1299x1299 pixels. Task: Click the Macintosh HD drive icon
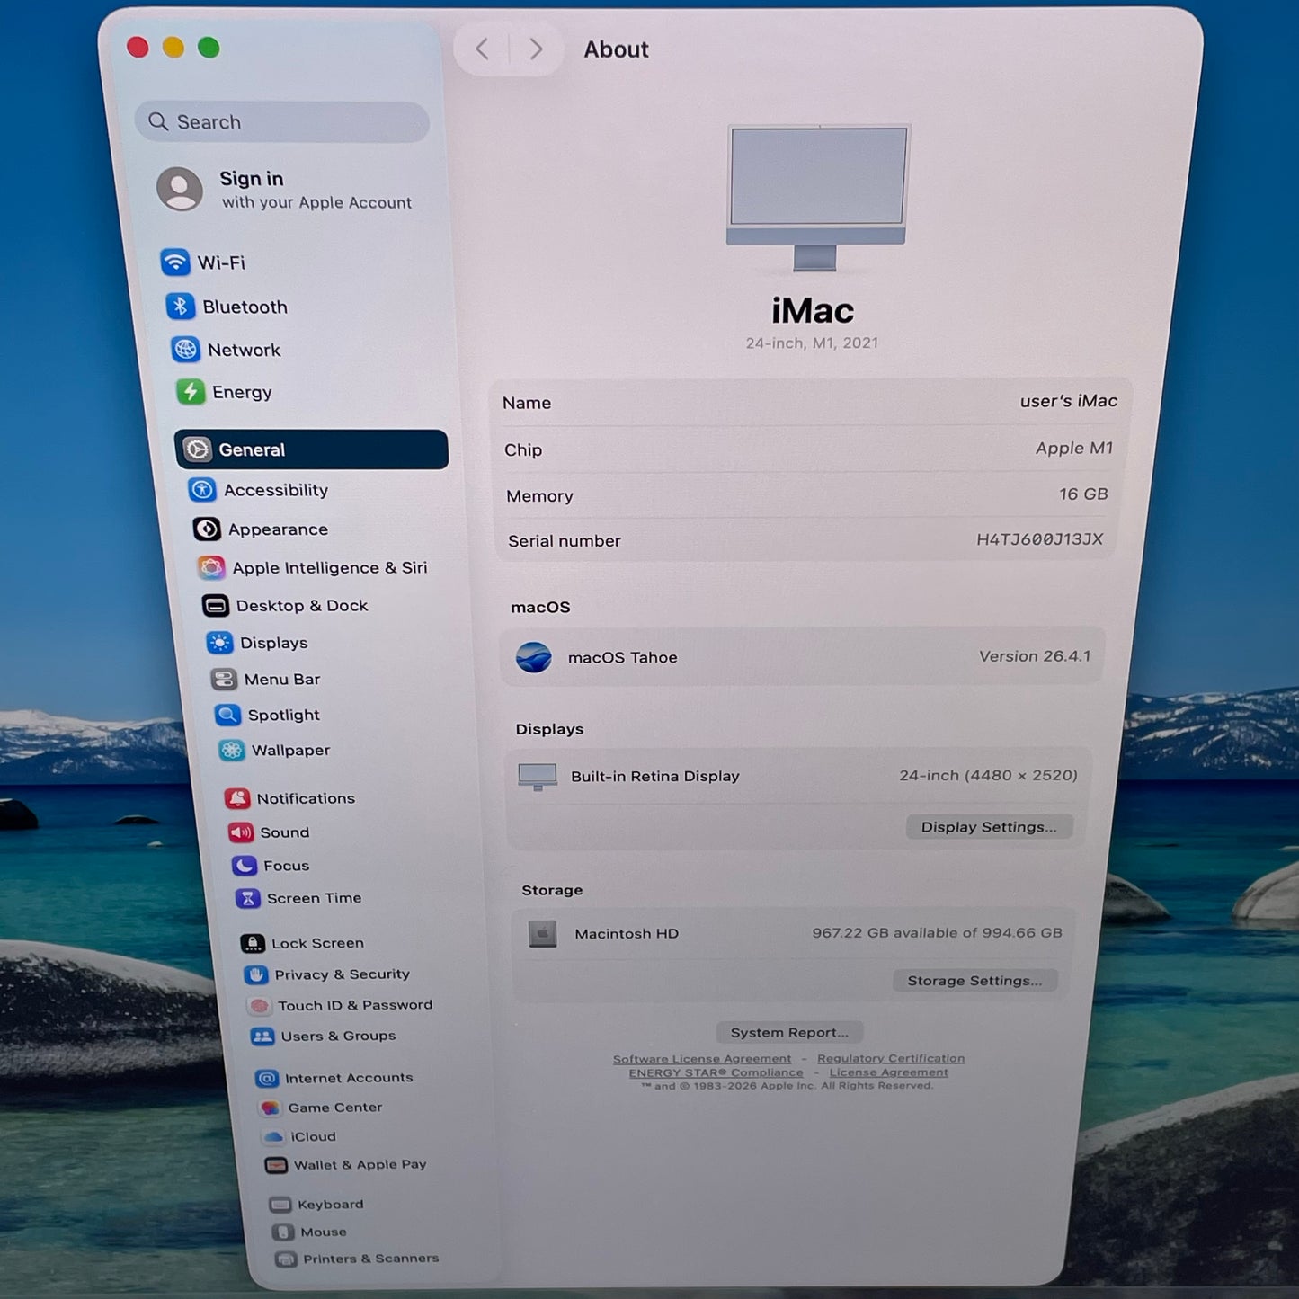pos(542,934)
